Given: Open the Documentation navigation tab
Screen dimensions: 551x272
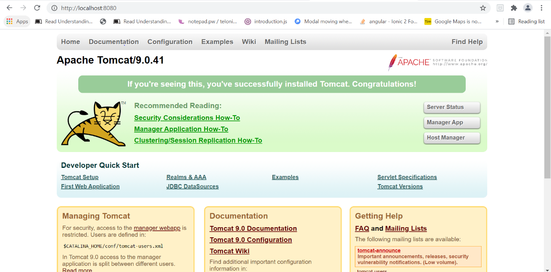Looking at the screenshot, I should coord(113,42).
